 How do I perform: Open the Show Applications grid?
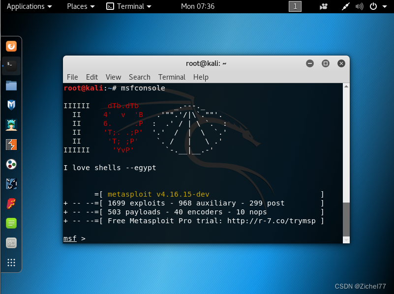pyautogui.click(x=11, y=263)
